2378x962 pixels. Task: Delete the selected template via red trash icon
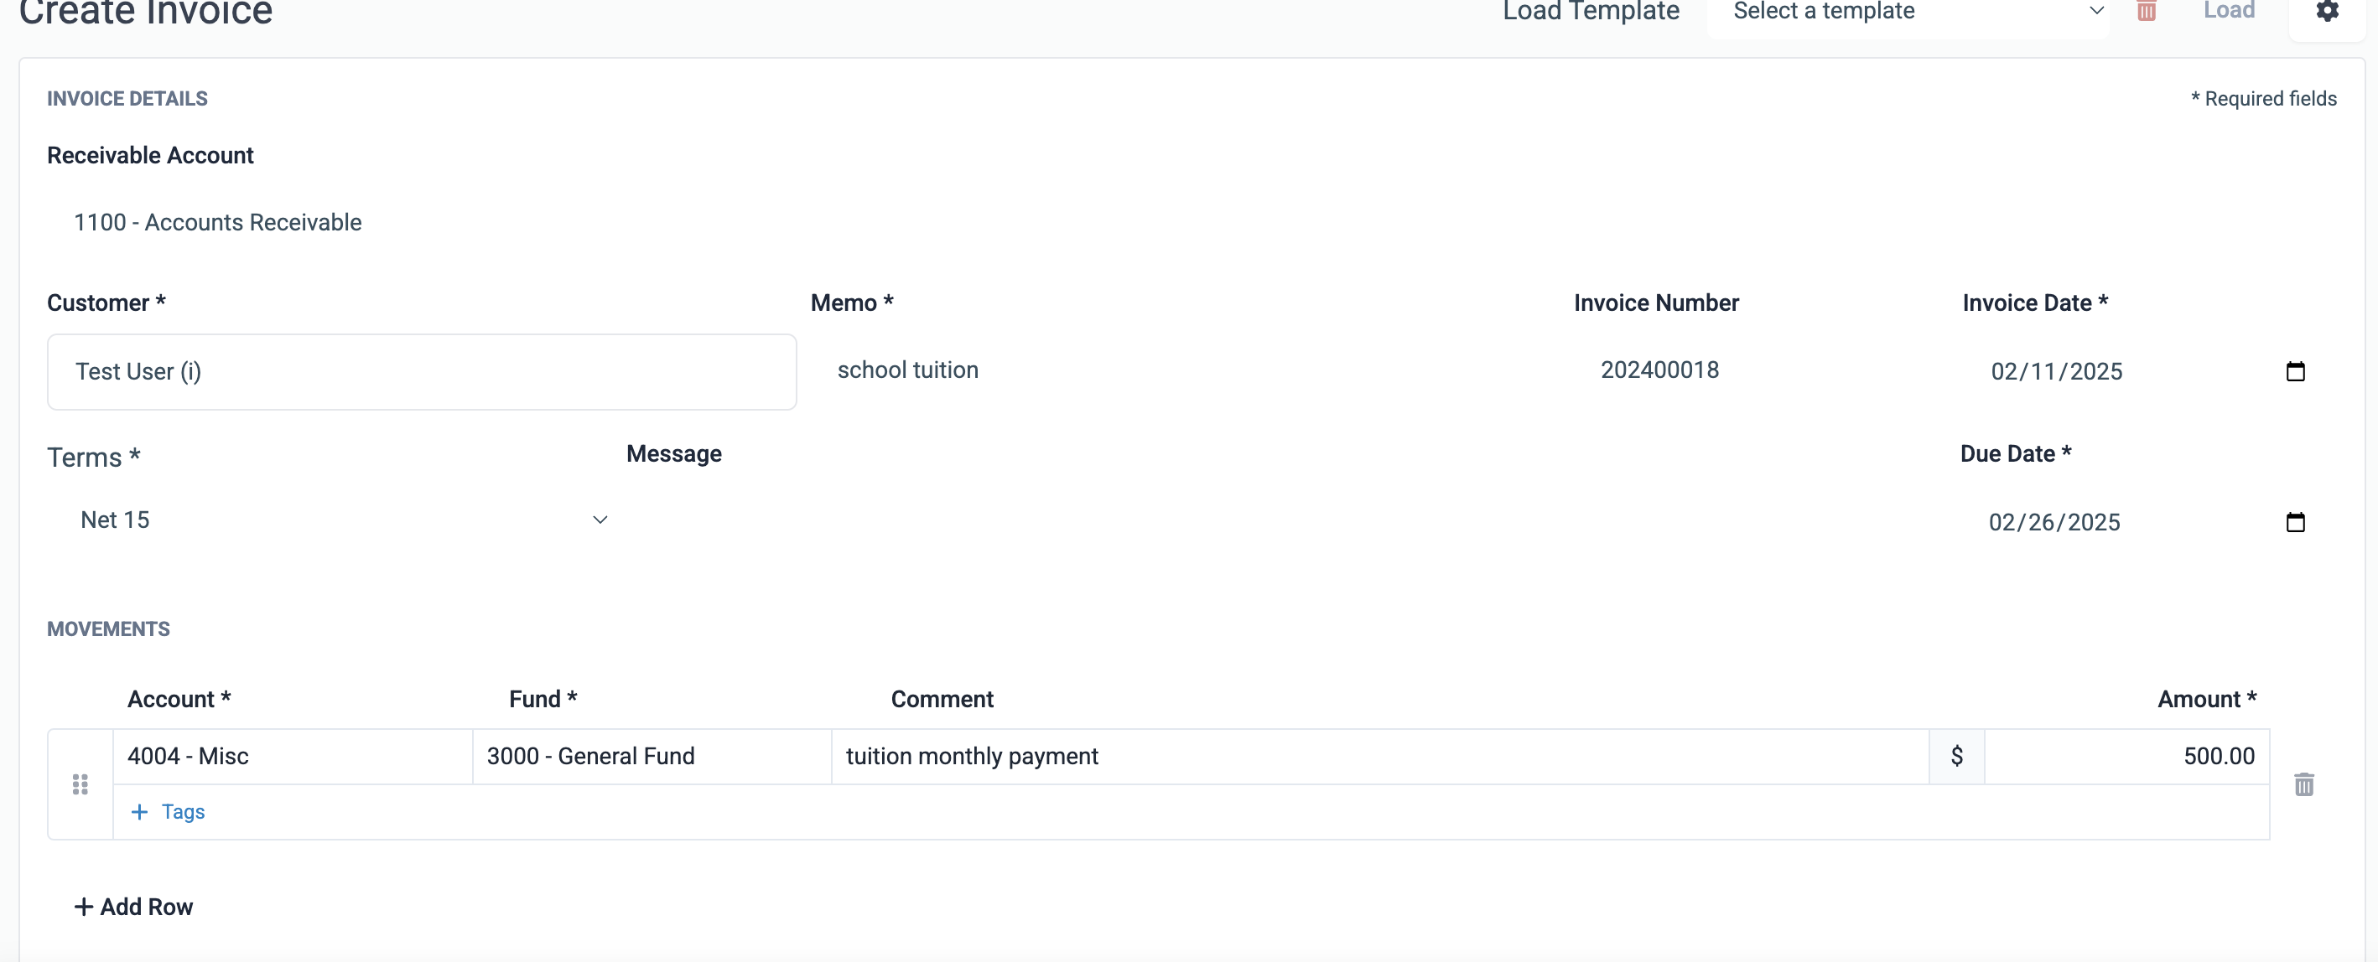(2147, 11)
